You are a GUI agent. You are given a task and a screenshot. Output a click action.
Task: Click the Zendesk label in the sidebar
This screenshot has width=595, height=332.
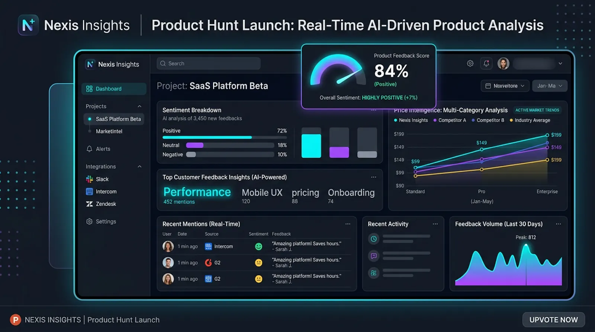click(x=106, y=204)
